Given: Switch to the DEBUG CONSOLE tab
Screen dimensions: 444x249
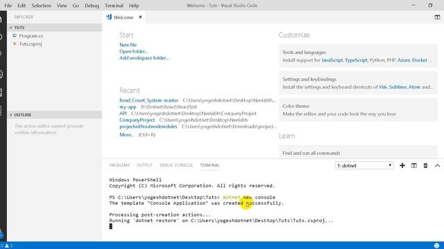Looking at the screenshot, I should pyautogui.click(x=176, y=165).
